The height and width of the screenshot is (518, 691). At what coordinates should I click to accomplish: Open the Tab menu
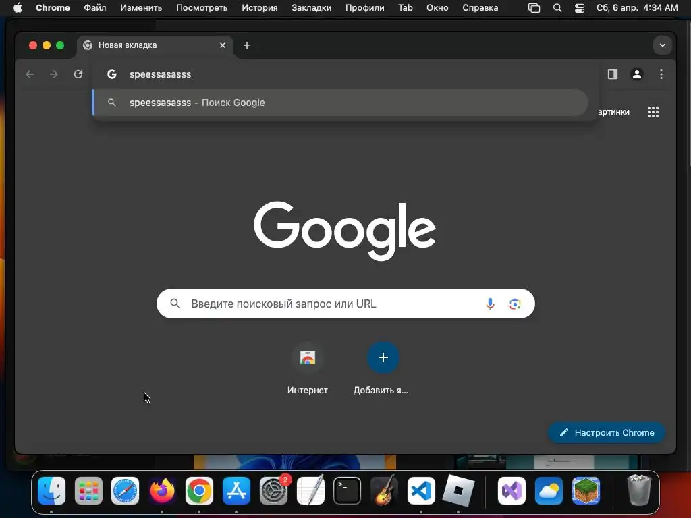406,8
